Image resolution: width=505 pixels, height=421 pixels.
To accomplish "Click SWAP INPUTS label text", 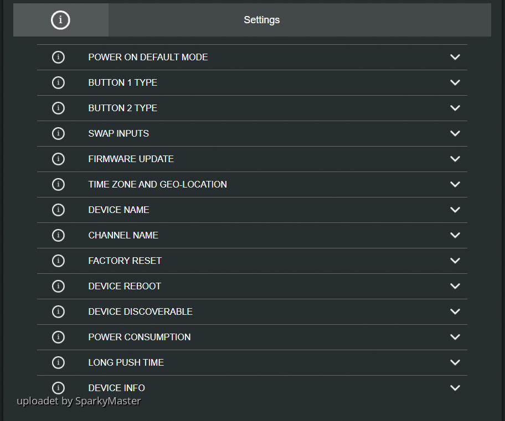I will [118, 133].
